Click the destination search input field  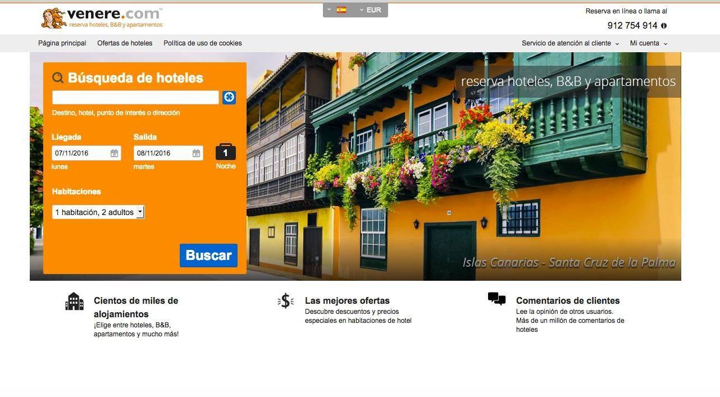coord(135,97)
